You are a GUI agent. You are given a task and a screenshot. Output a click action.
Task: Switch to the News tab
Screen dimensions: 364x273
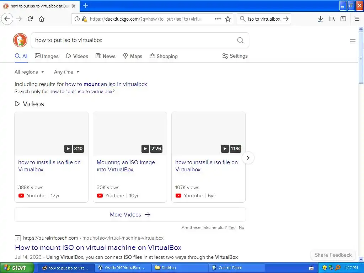(105, 56)
